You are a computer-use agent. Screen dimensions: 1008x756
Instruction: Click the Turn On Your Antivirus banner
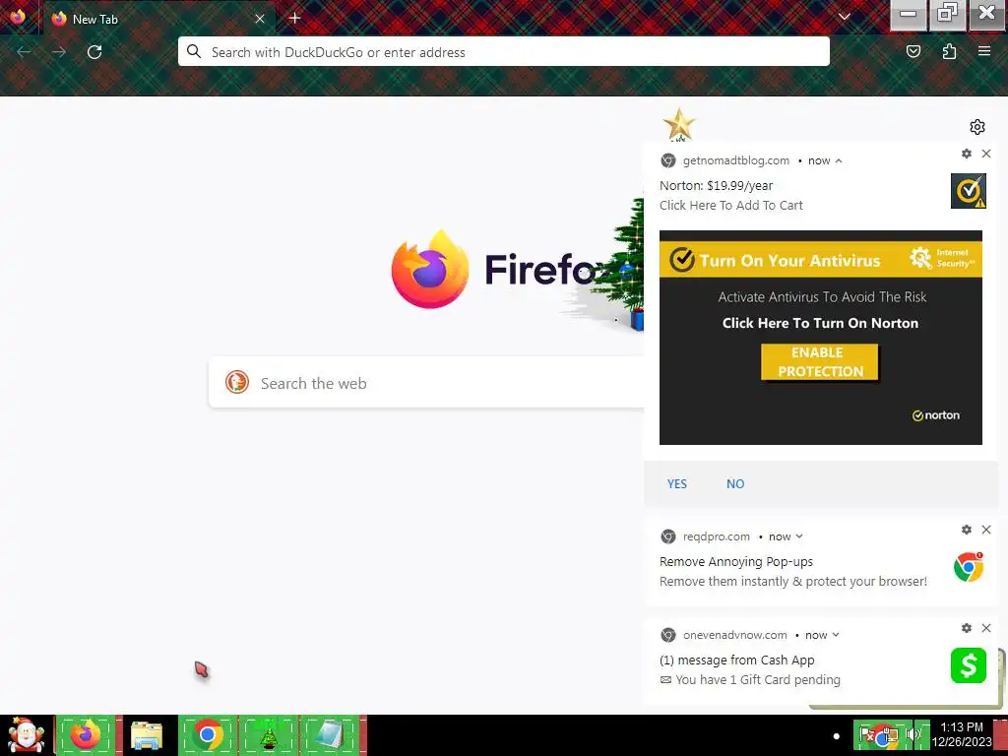coord(820,260)
